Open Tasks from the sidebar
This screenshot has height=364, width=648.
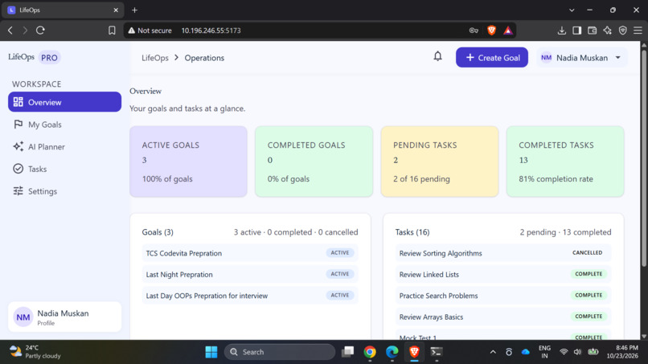click(64, 169)
